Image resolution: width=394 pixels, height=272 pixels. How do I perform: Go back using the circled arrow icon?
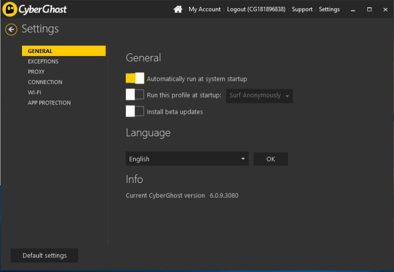tap(11, 29)
